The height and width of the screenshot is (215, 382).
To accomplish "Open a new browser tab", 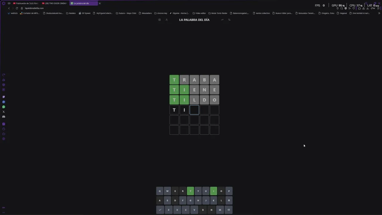I will [x=100, y=3].
